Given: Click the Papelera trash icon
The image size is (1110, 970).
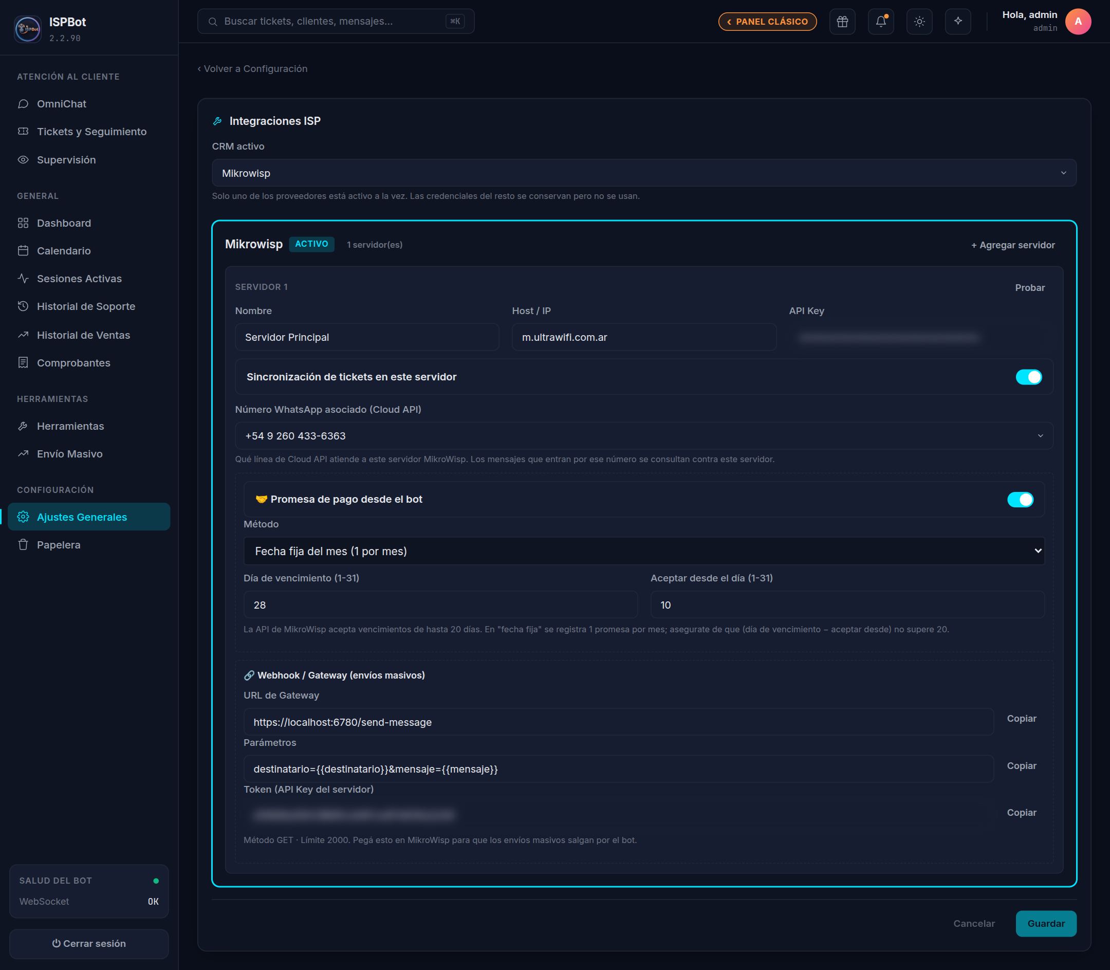Looking at the screenshot, I should pyautogui.click(x=23, y=544).
